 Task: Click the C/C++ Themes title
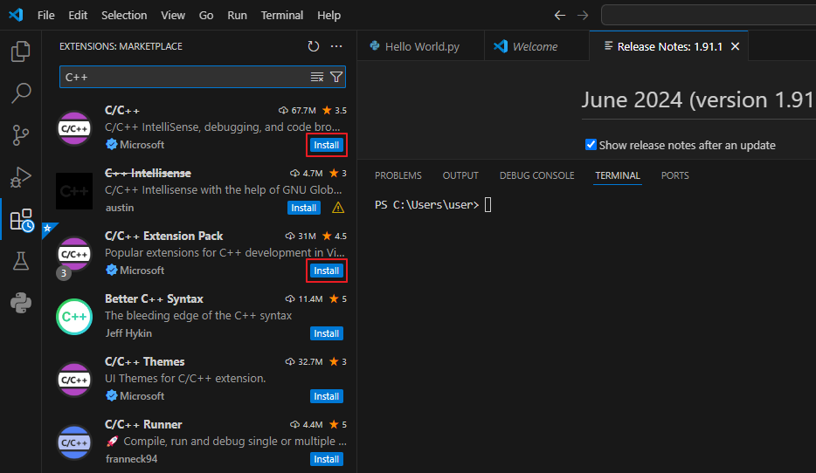coord(145,362)
